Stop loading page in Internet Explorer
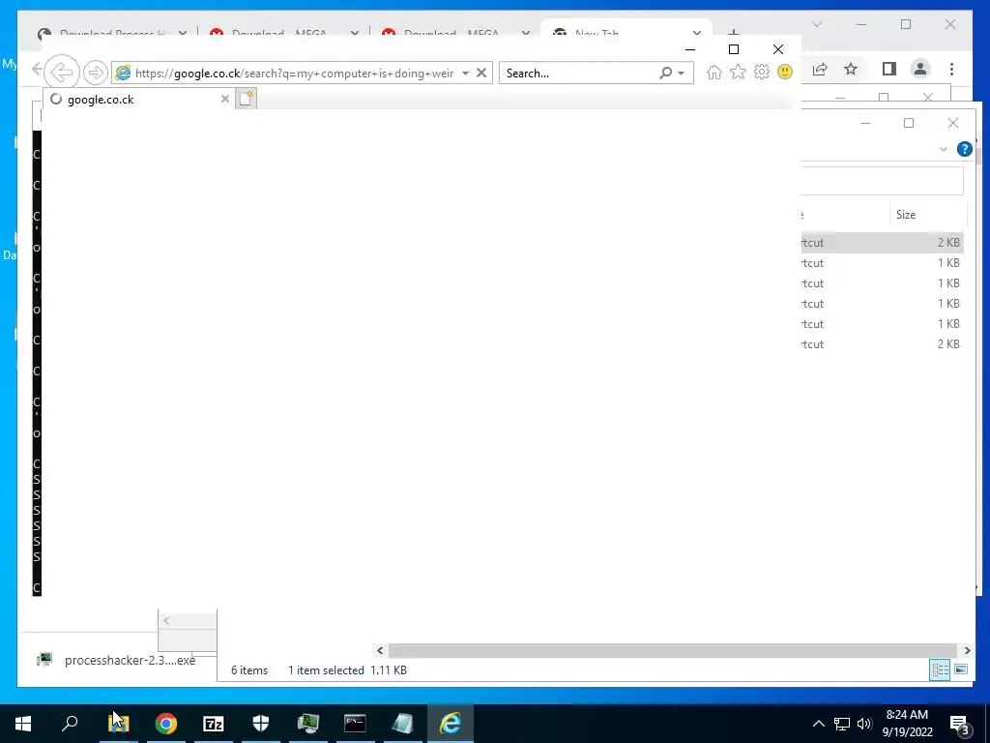990x743 pixels. (481, 73)
